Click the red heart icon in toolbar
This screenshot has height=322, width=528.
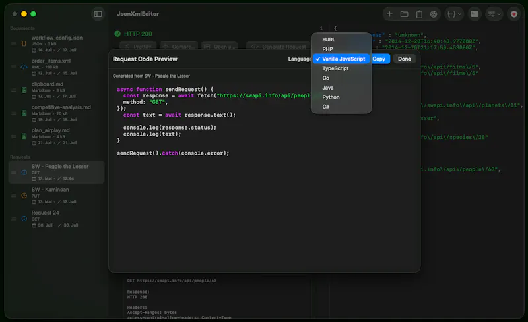pos(514,14)
